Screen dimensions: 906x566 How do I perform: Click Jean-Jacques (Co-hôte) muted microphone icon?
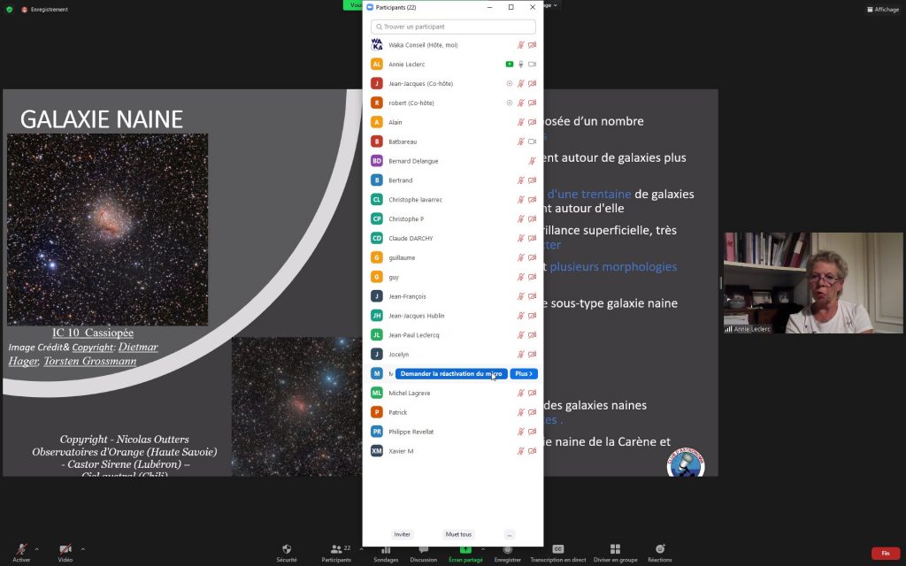click(520, 84)
